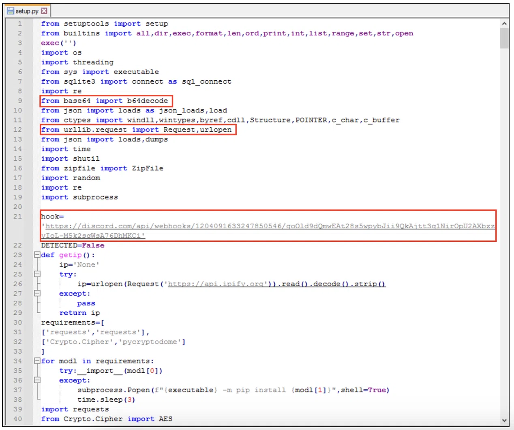Click 'executable' on line 6

click(x=136, y=72)
